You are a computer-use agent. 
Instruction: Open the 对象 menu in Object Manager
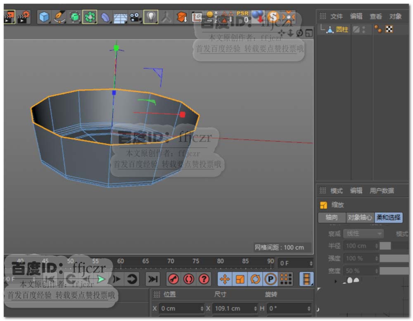396,17
